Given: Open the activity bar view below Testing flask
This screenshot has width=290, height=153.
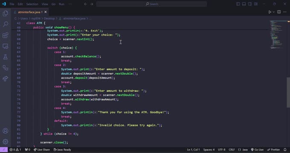Looking at the screenshot, I should coord(6,68).
